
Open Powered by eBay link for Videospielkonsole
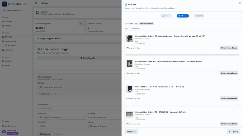click(133, 48)
